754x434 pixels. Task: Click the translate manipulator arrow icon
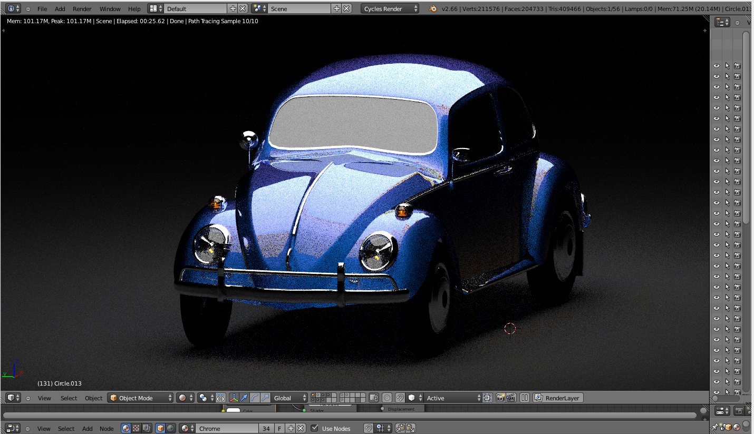(x=245, y=398)
